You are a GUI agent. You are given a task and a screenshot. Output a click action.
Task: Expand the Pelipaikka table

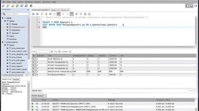click(x=7, y=30)
